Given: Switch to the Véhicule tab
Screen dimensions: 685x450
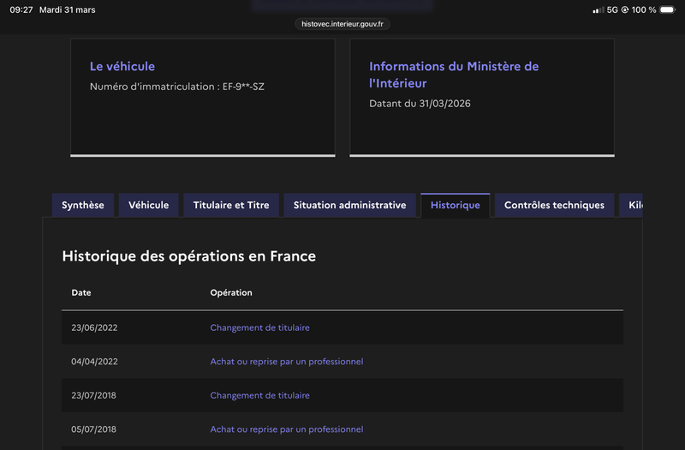Looking at the screenshot, I should pyautogui.click(x=148, y=205).
